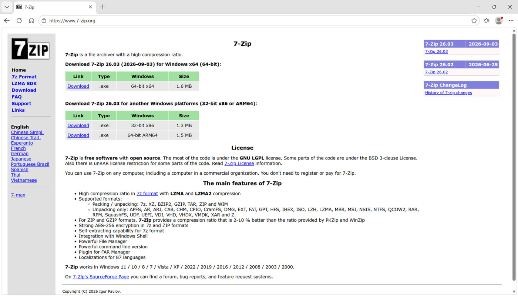The image size is (518, 296).
Task: Open the LZMA SDK page
Action: (24, 84)
